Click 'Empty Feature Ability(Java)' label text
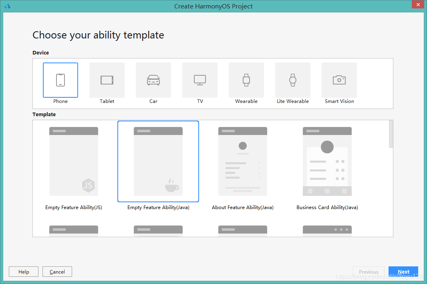The image size is (427, 284). tap(158, 207)
